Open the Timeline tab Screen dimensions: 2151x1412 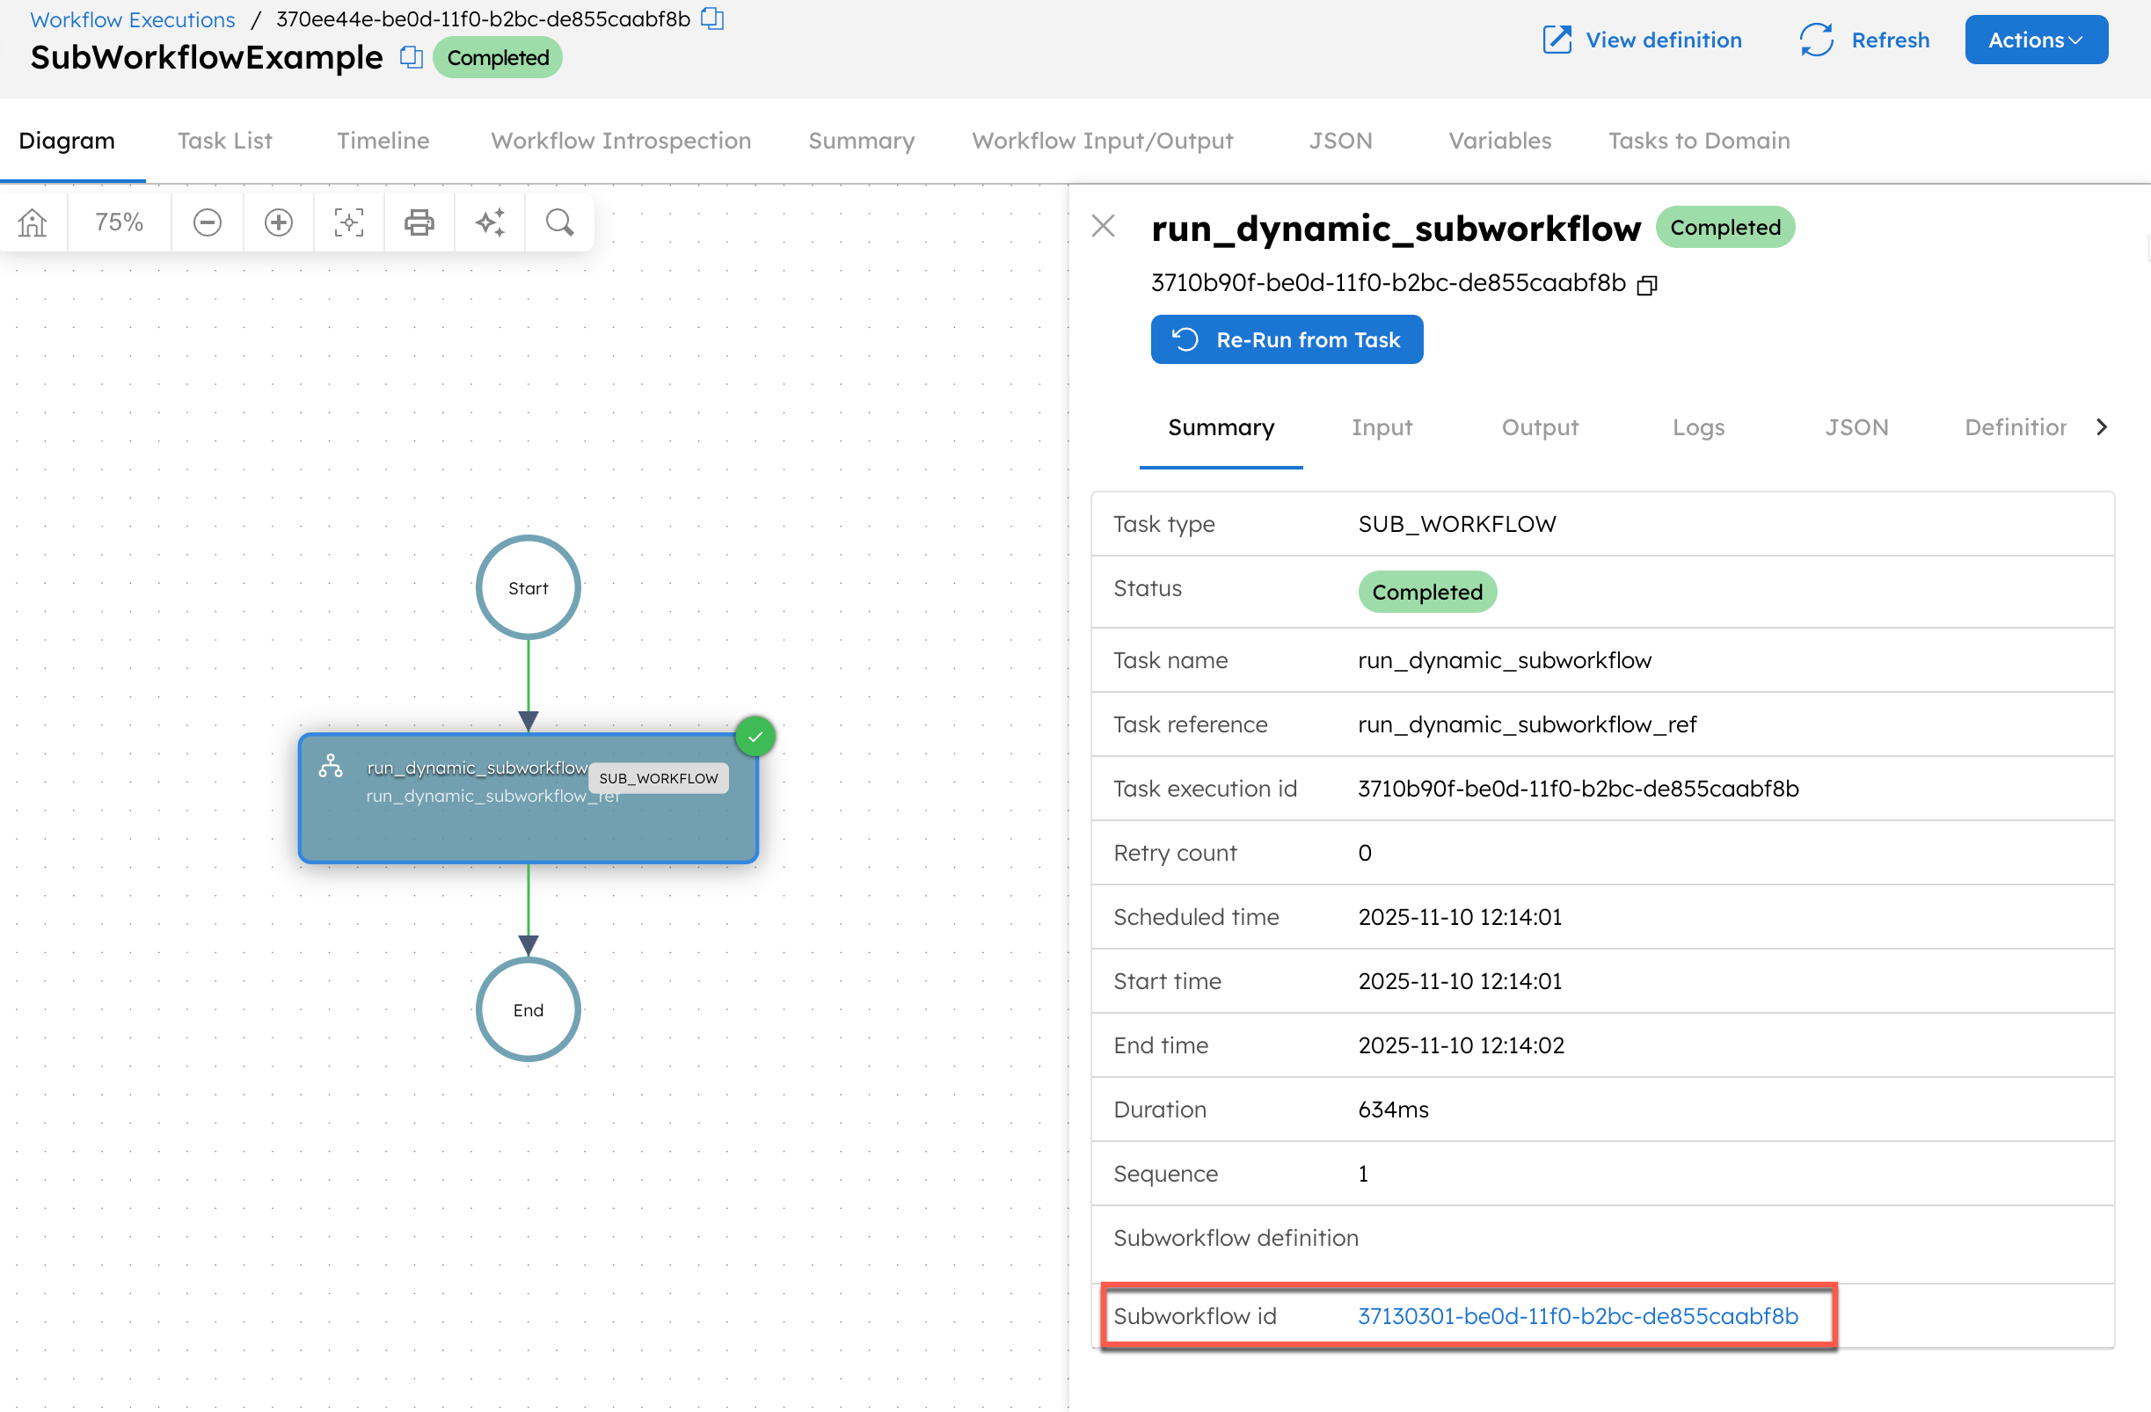tap(383, 140)
